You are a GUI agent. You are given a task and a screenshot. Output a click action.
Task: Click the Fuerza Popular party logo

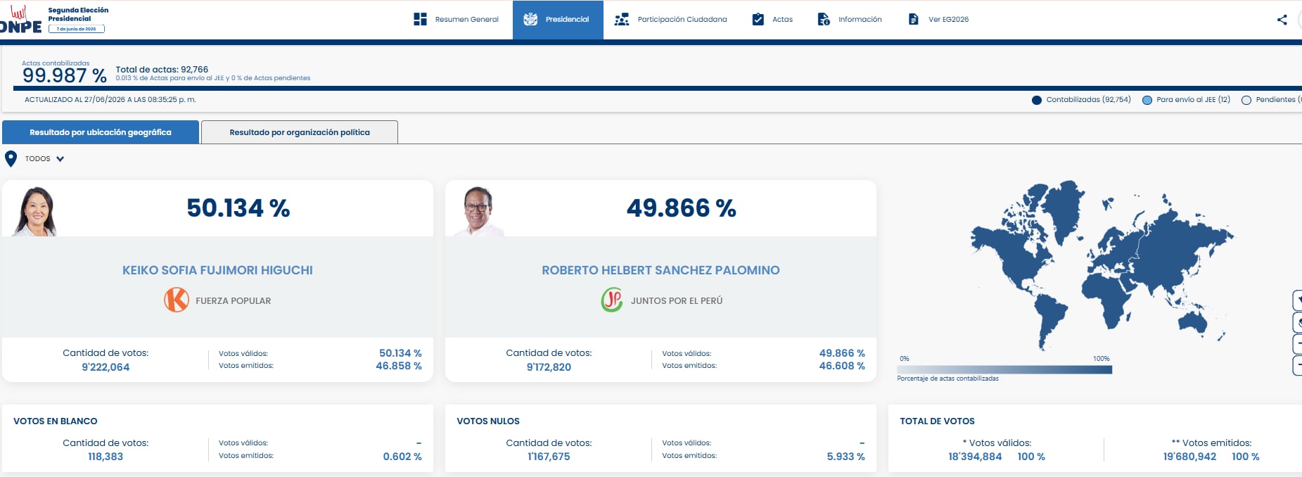[177, 300]
